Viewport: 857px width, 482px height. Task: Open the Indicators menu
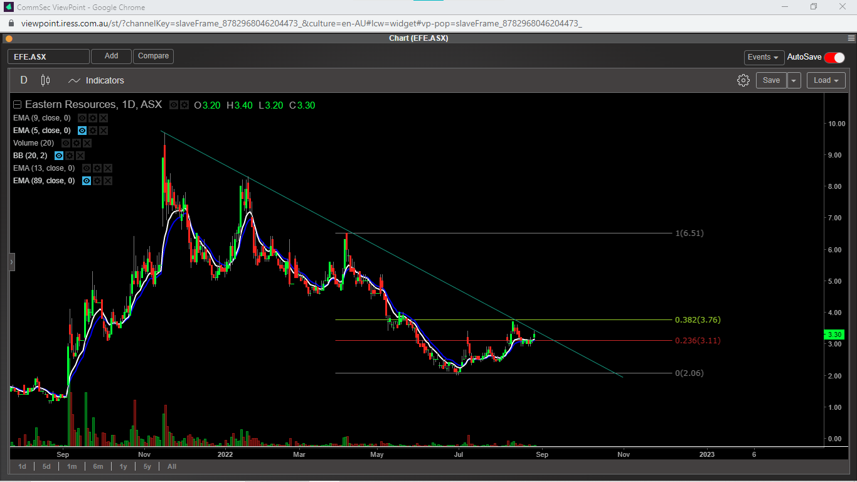pyautogui.click(x=96, y=80)
